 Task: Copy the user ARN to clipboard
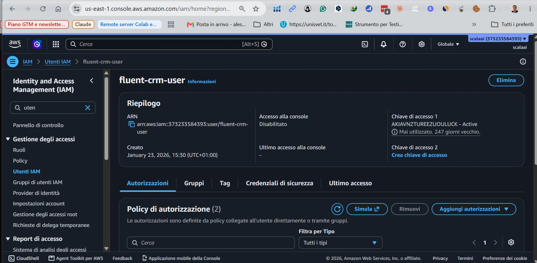(131, 124)
